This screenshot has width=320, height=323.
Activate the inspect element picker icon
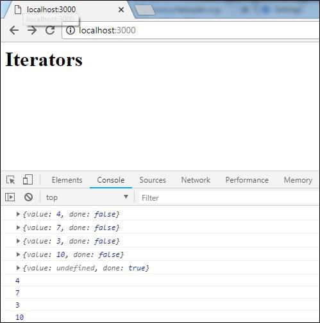click(11, 180)
